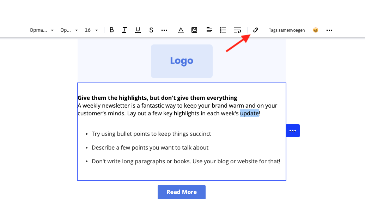Underline the selected text
The height and width of the screenshot is (212, 365).
point(138,30)
